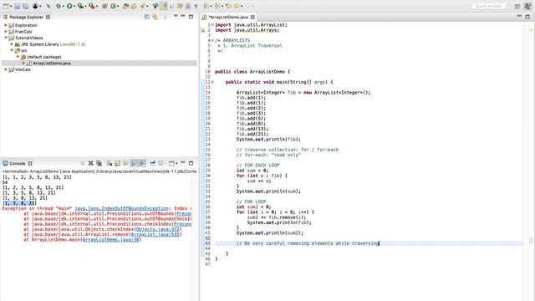Click the Debug bug toolbar icon

pos(59,6)
